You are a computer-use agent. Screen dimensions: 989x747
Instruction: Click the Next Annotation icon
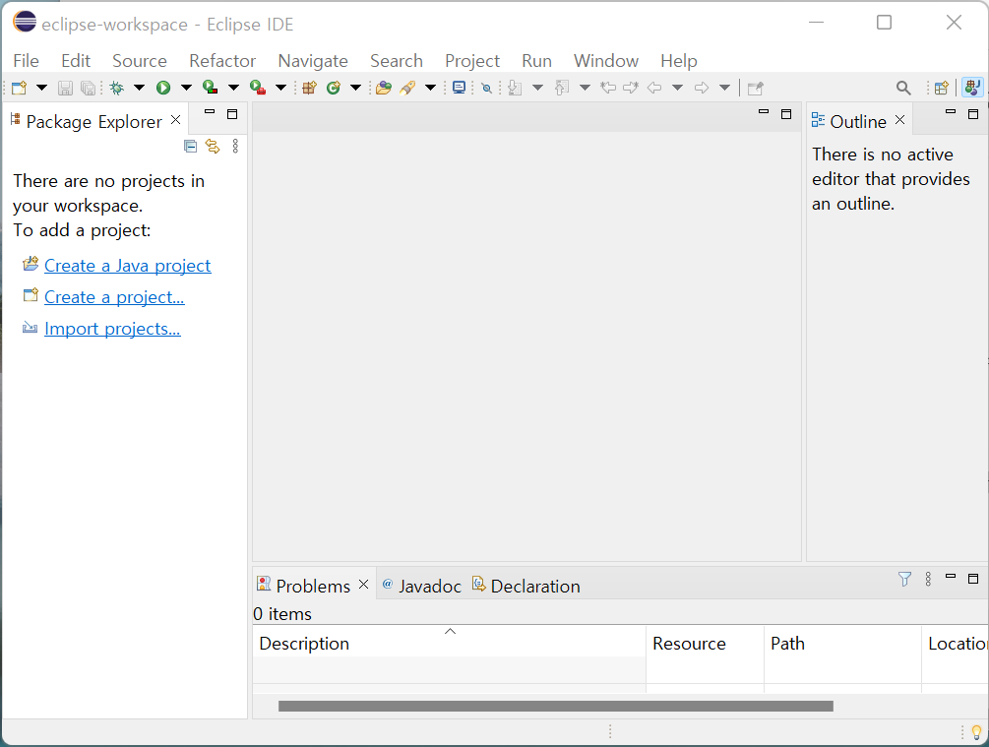click(x=515, y=88)
